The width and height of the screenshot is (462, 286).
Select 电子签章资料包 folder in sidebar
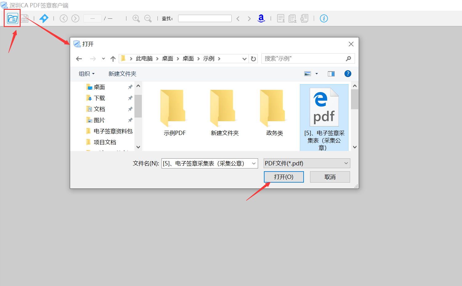113,131
